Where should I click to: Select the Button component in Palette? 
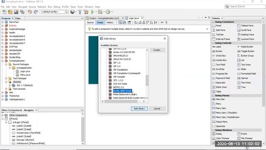pyautogui.click(x=217, y=51)
